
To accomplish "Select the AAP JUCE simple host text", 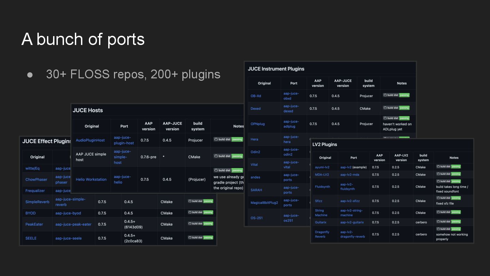I will (91, 157).
